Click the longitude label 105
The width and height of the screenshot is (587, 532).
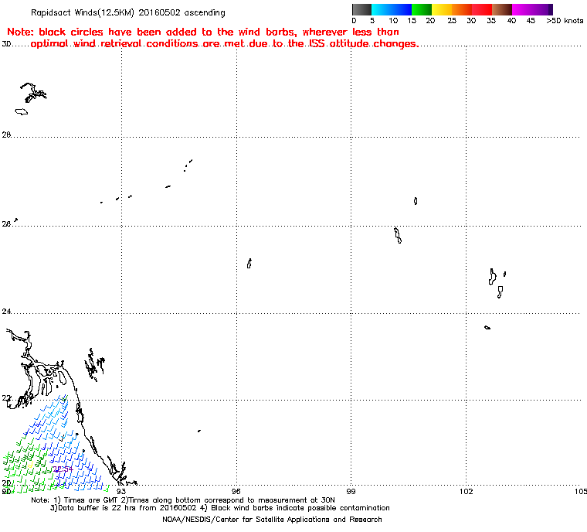click(580, 491)
